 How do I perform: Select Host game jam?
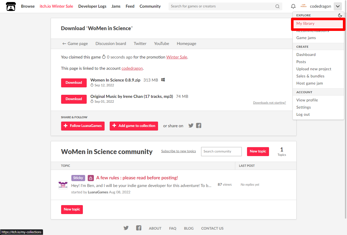[x=318, y=83]
